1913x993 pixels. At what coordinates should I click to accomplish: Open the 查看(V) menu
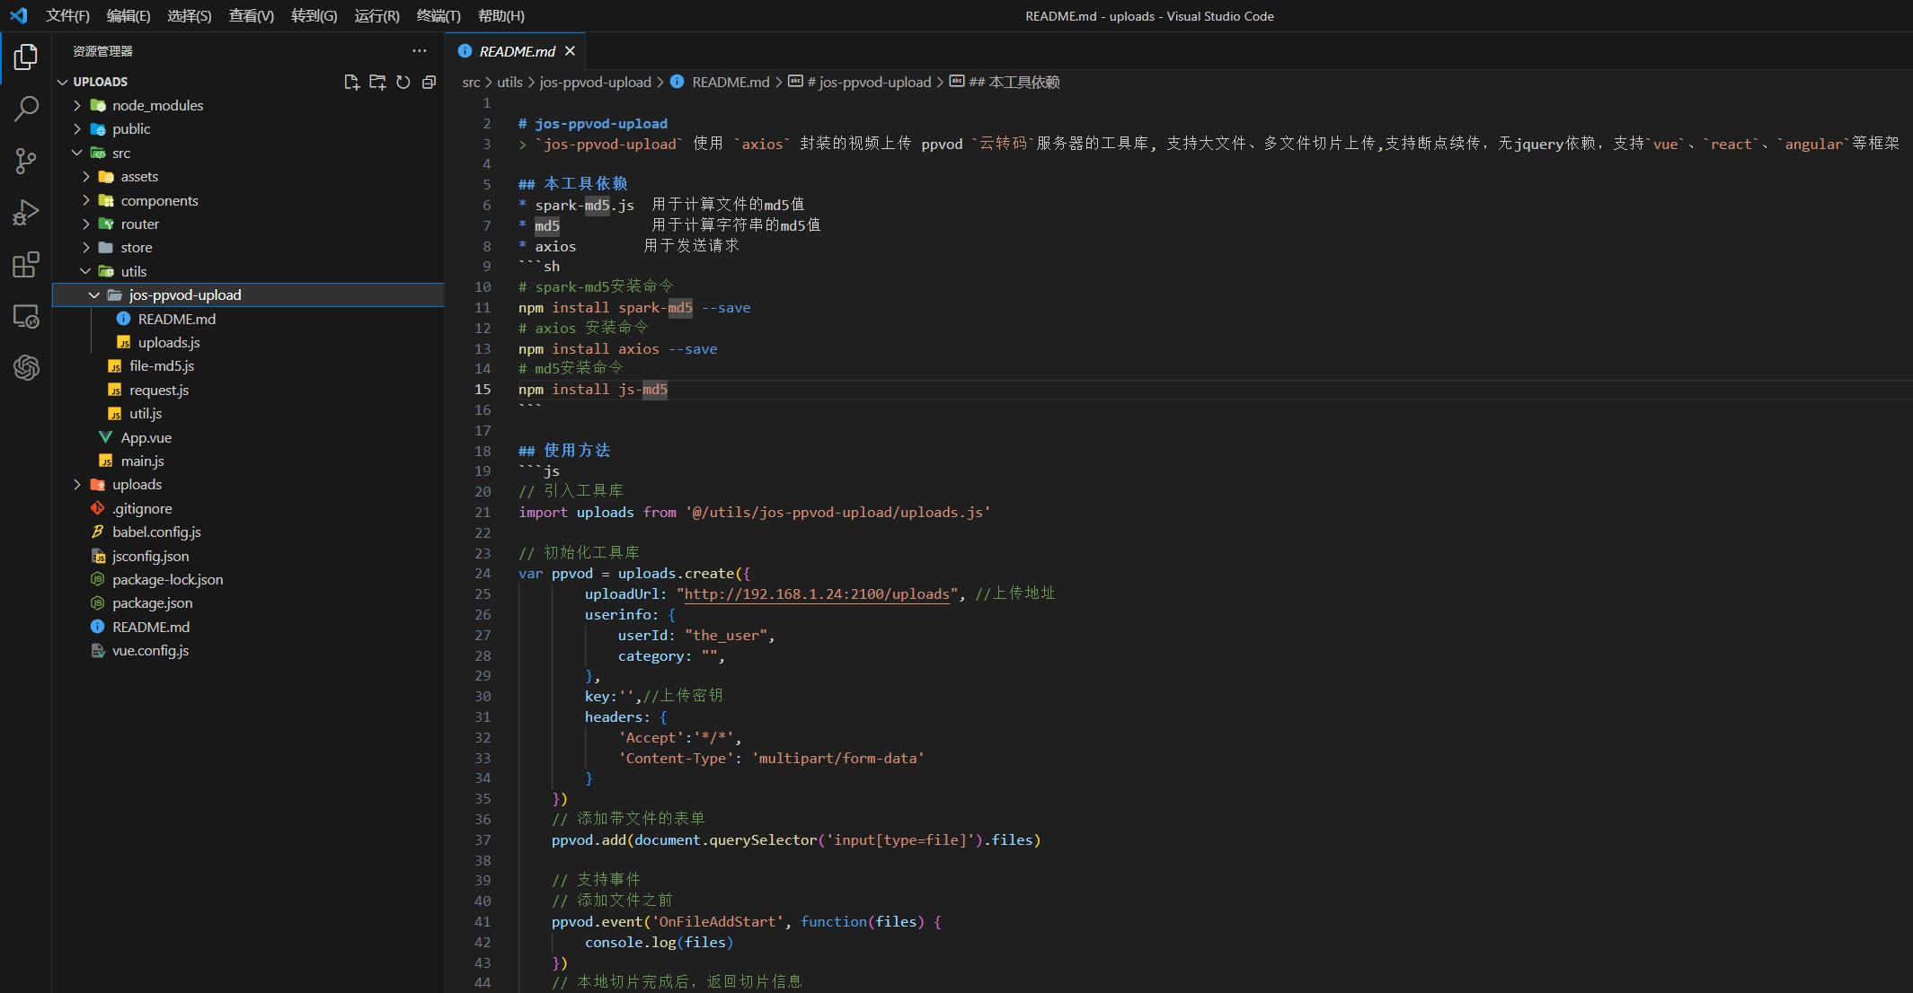click(x=252, y=15)
